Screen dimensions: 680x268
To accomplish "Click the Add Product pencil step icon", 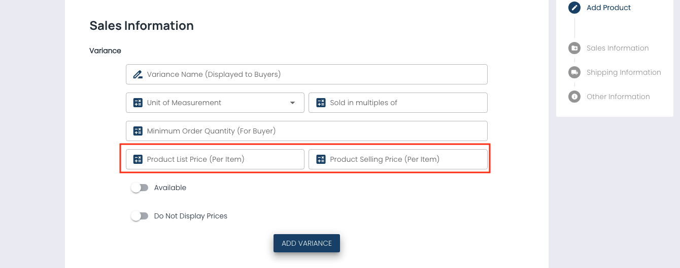I will pyautogui.click(x=574, y=8).
